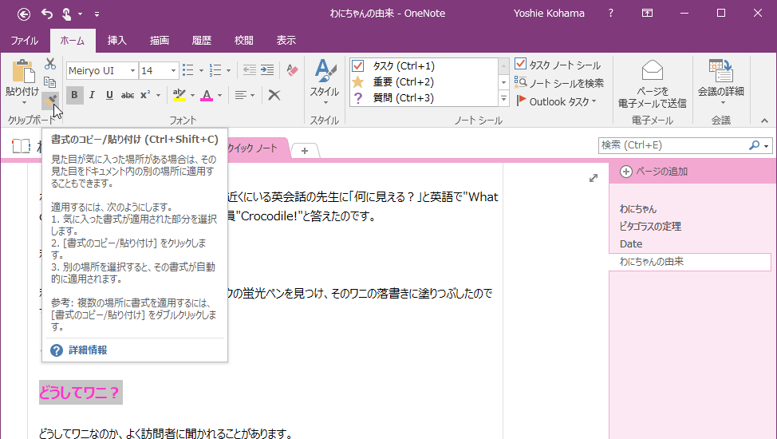Click the Paste clipboard icon
The image size is (777, 439).
coord(23,72)
